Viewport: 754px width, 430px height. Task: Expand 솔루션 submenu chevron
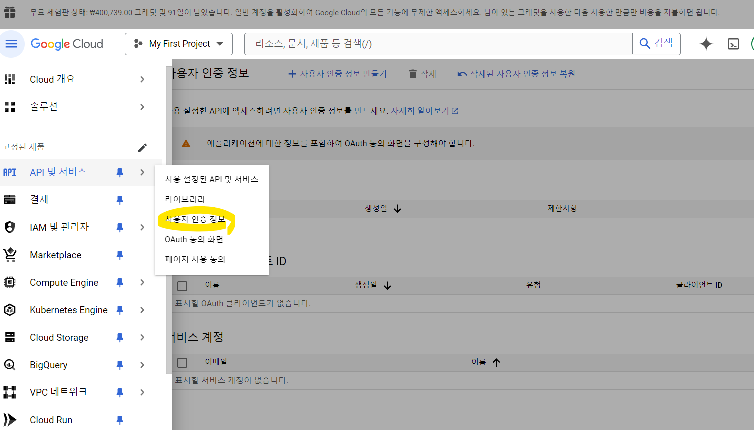(x=142, y=107)
